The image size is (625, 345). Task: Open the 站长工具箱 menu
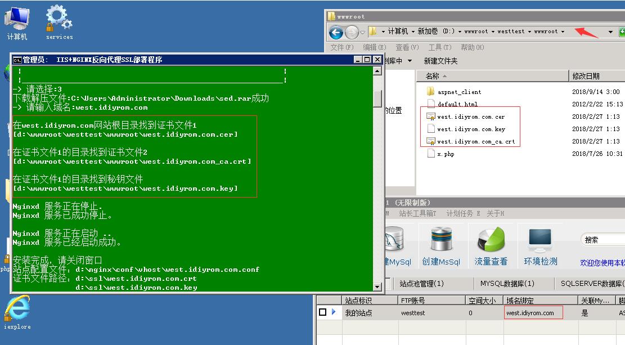417,213
